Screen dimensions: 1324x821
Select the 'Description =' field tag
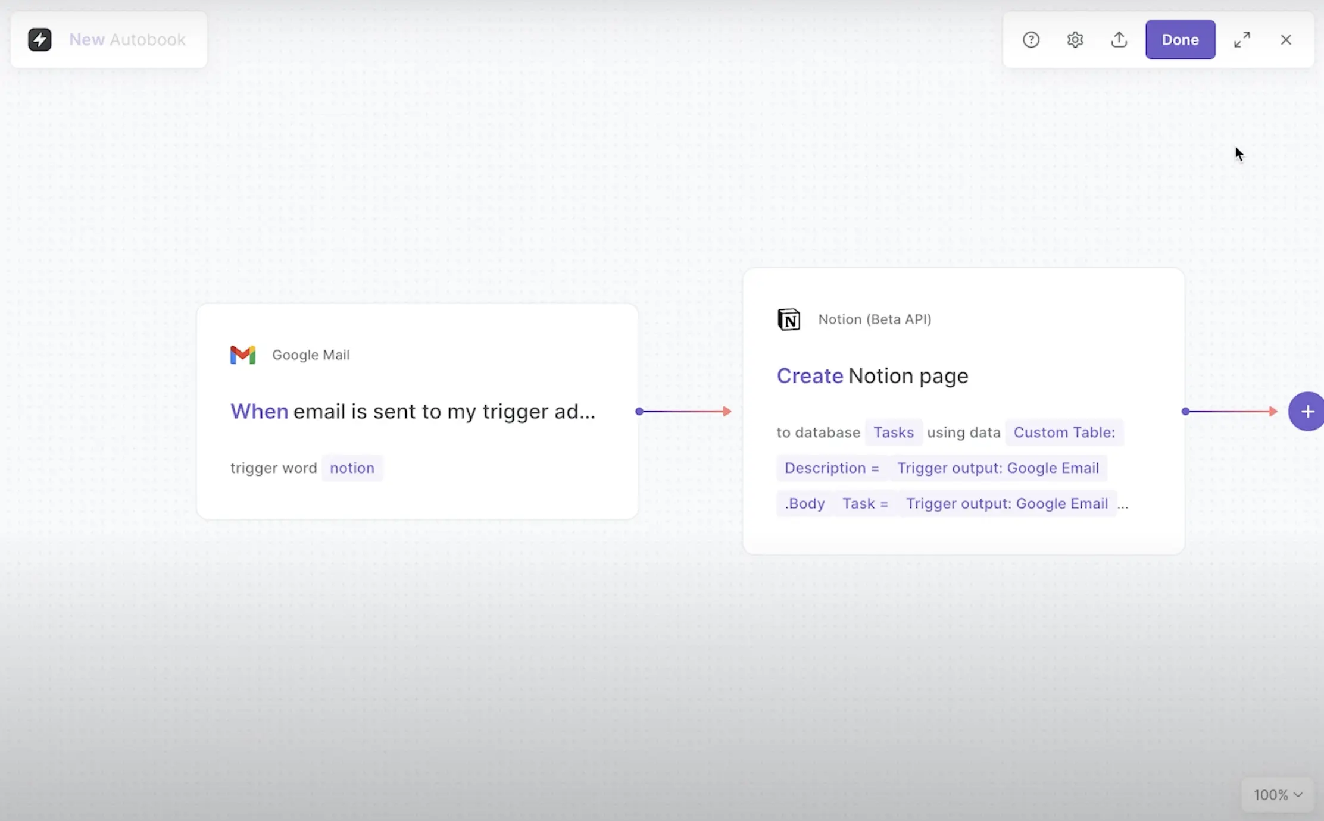click(831, 468)
